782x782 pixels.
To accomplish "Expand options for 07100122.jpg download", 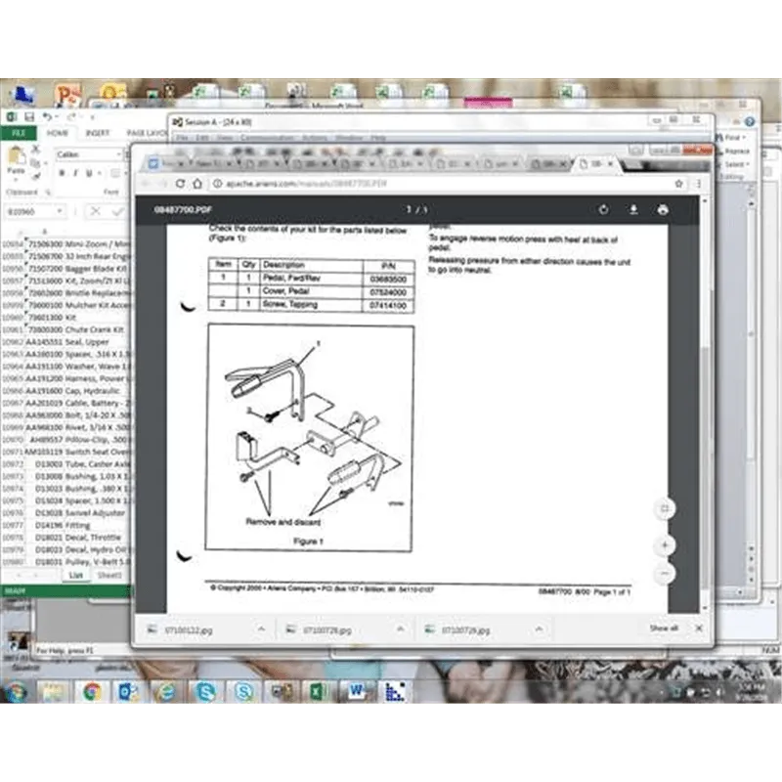I will (261, 630).
